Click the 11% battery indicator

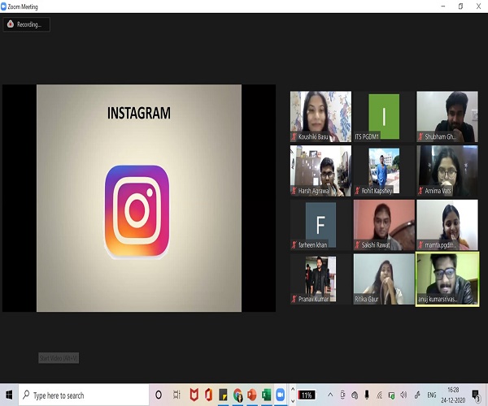click(307, 395)
